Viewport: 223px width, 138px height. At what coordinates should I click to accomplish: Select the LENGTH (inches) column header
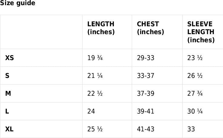pos(101,28)
